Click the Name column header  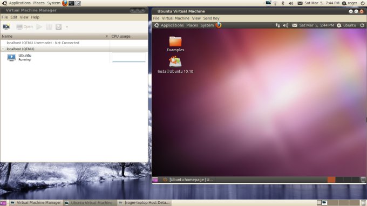pyautogui.click(x=55, y=36)
